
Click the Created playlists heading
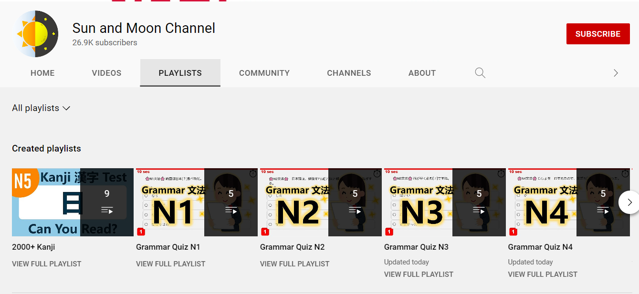(x=46, y=148)
